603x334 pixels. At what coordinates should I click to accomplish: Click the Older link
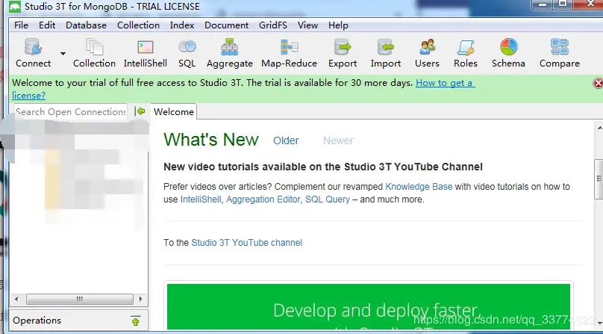286,140
